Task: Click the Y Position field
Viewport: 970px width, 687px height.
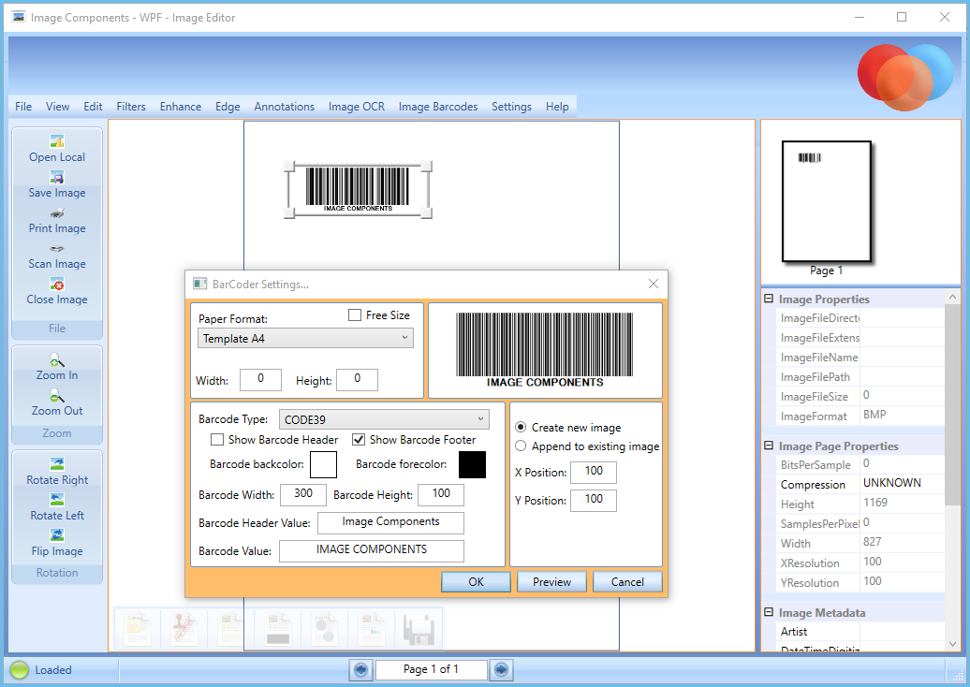Action: click(594, 500)
